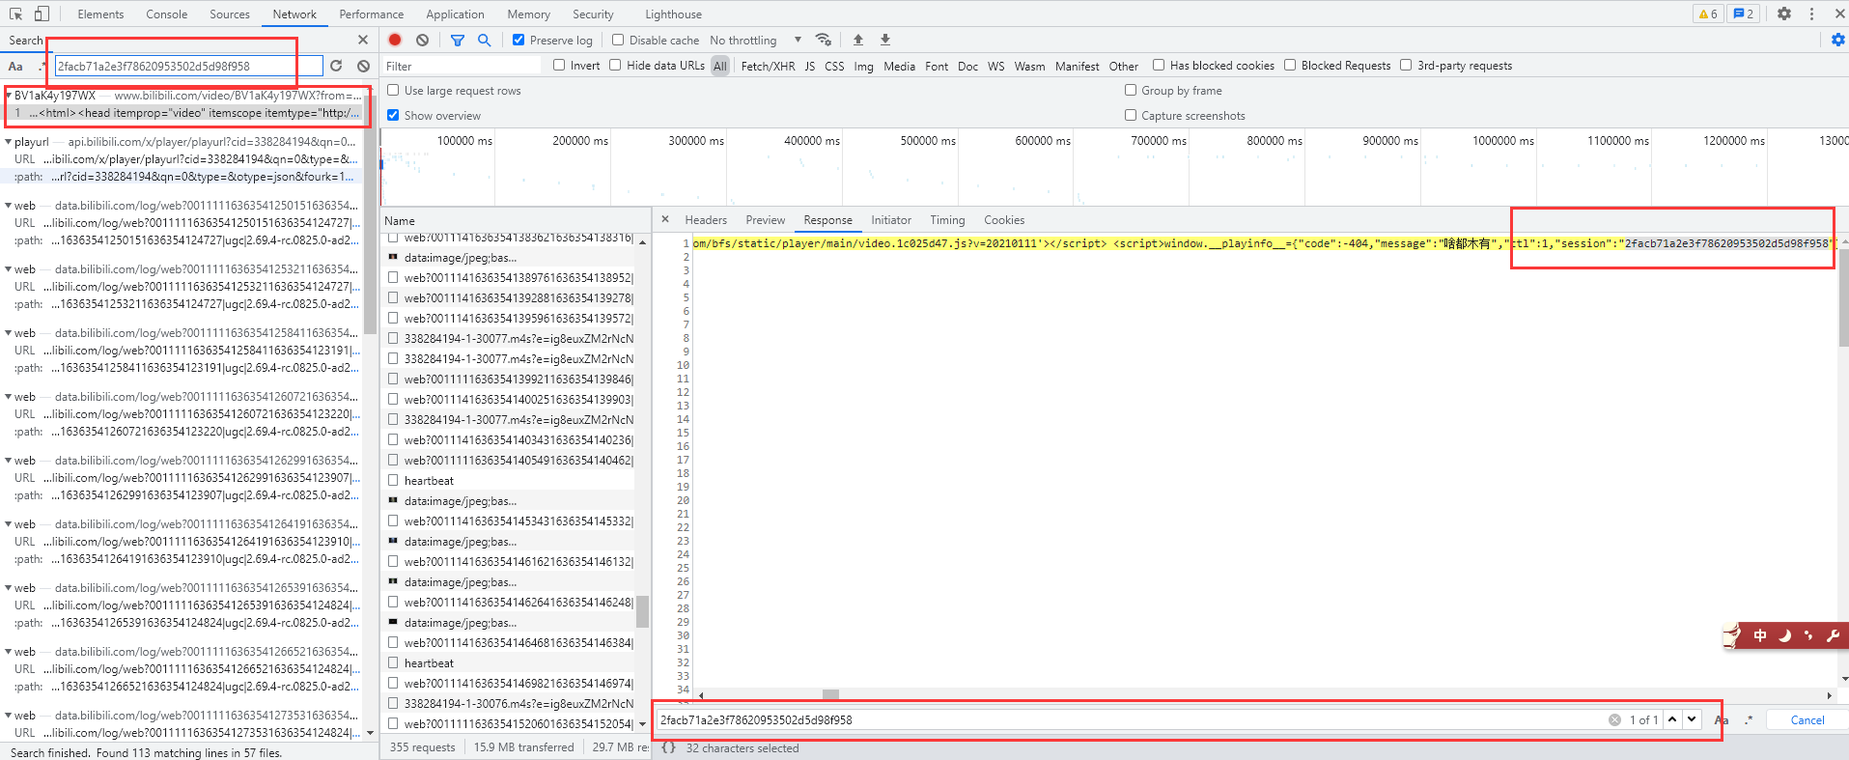The width and height of the screenshot is (1849, 760).
Task: Show the Headers tab of the request
Action: 706,220
